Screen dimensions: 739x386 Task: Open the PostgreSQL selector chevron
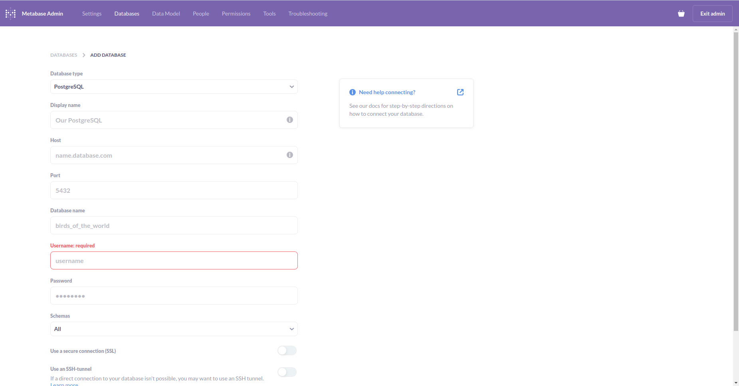(x=291, y=87)
